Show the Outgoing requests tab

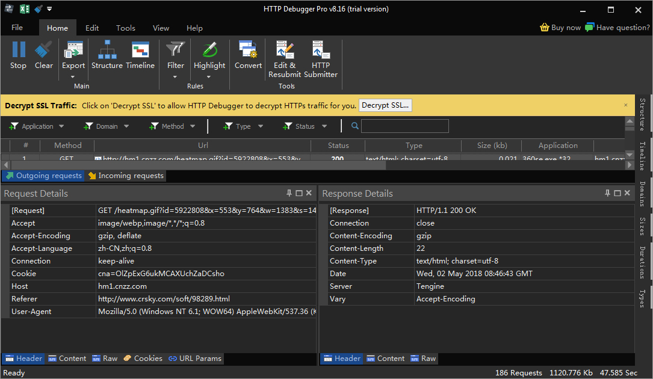[43, 176]
